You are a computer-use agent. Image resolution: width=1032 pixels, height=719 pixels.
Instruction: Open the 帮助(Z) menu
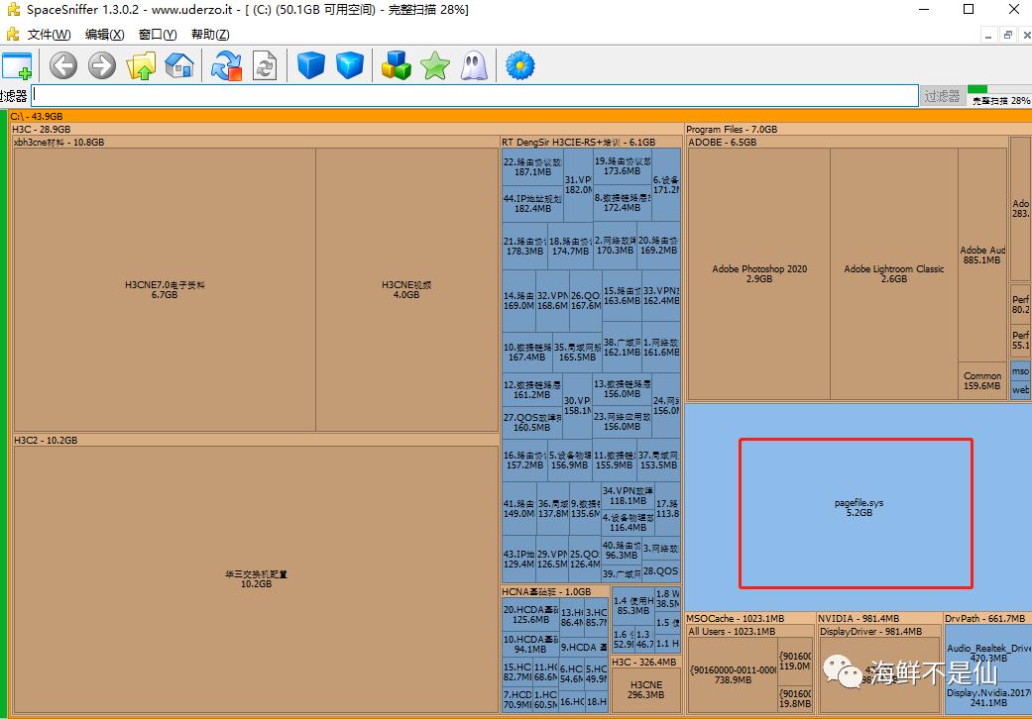pyautogui.click(x=210, y=35)
